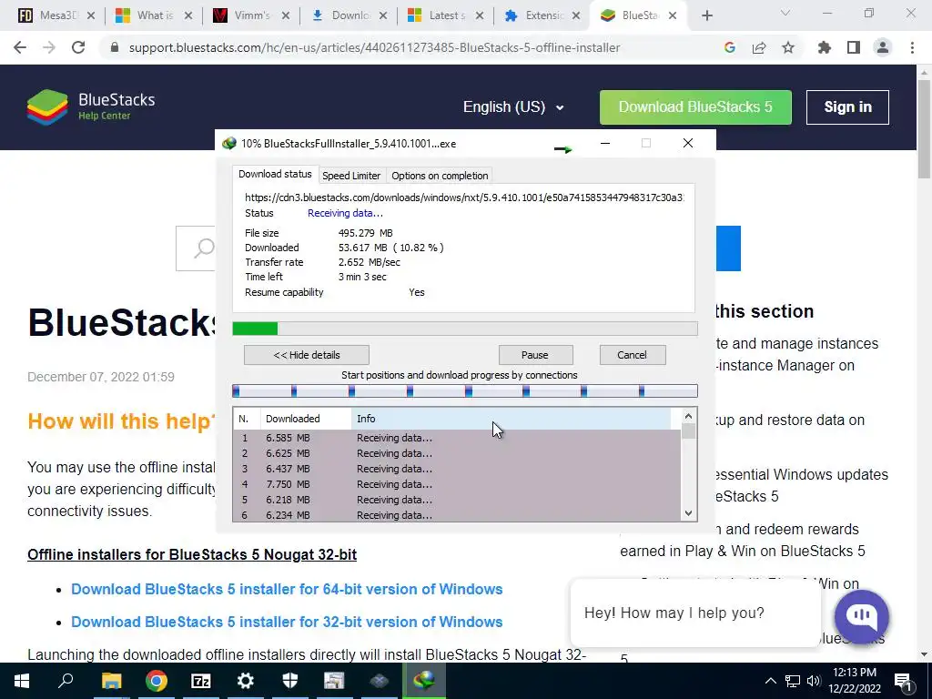Screen dimensions: 932x699
Task: Switch to the Extensions browser tab
Action: pos(542,15)
